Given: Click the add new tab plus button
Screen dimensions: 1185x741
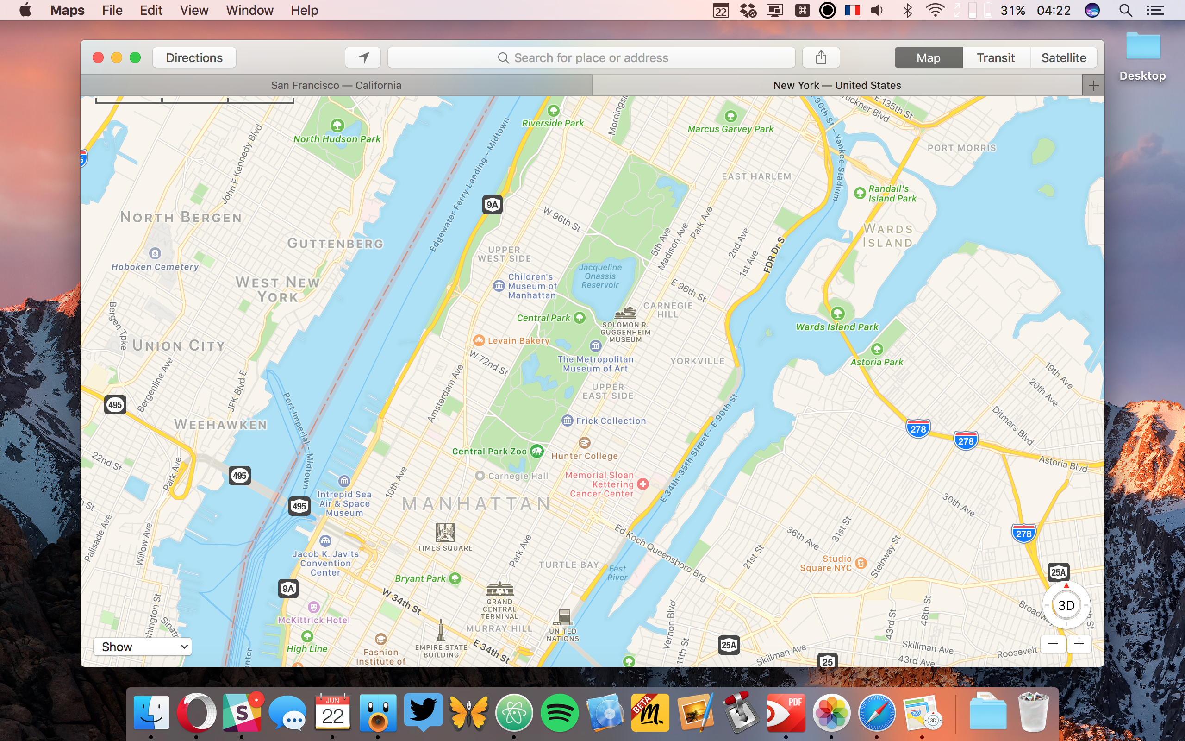Looking at the screenshot, I should click(1093, 86).
